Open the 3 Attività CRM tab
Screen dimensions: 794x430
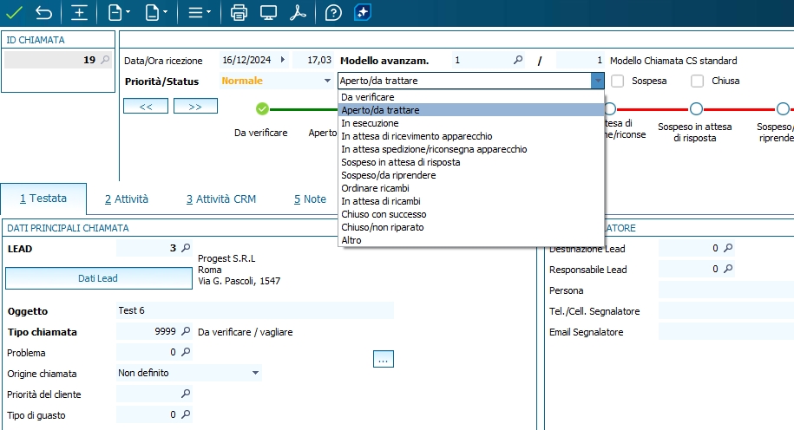[221, 199]
